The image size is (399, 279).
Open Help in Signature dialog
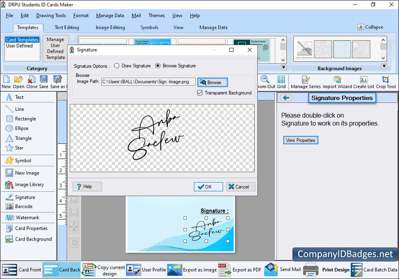[87, 187]
